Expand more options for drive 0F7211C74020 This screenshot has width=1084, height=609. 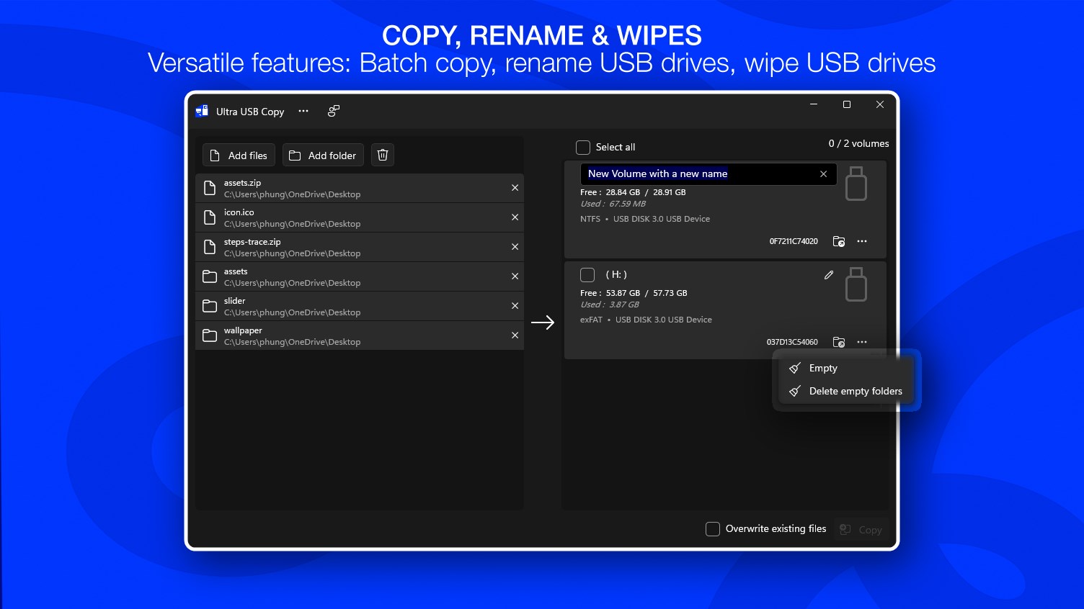pos(862,241)
